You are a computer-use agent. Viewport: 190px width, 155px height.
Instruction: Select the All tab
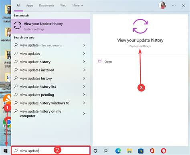18,6
